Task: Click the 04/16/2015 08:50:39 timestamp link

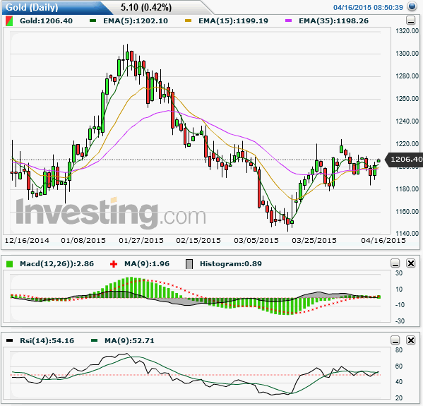Action: pyautogui.click(x=368, y=7)
